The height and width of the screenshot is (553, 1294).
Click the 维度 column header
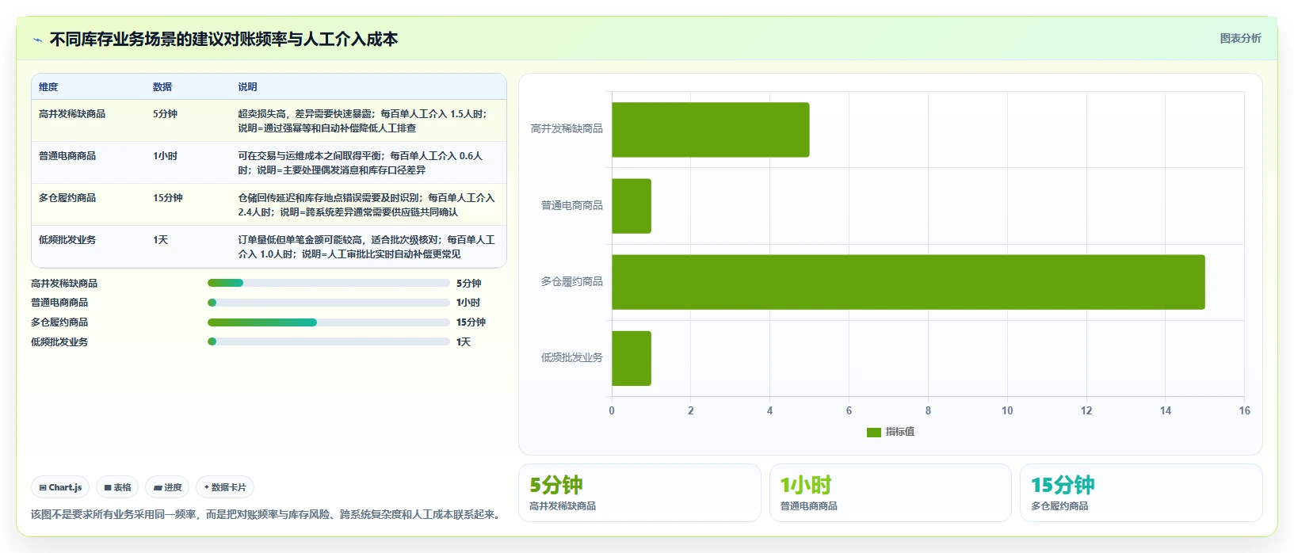48,87
